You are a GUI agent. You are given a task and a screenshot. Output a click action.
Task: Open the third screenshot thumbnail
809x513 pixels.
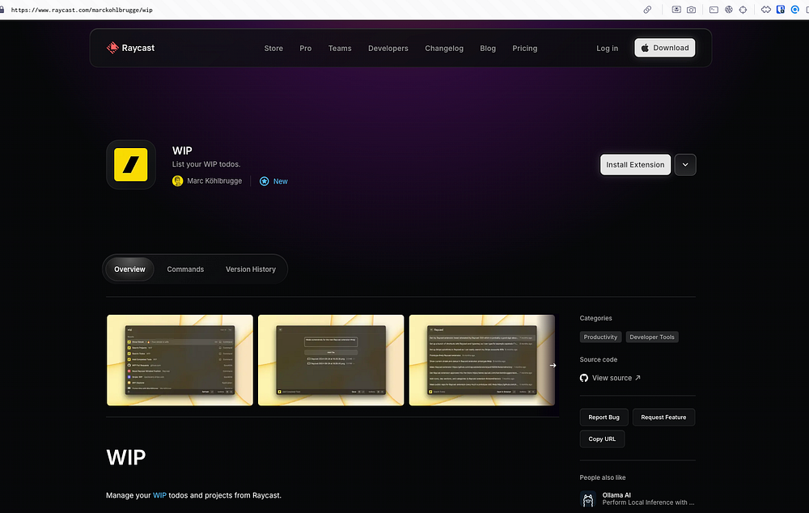pos(482,360)
